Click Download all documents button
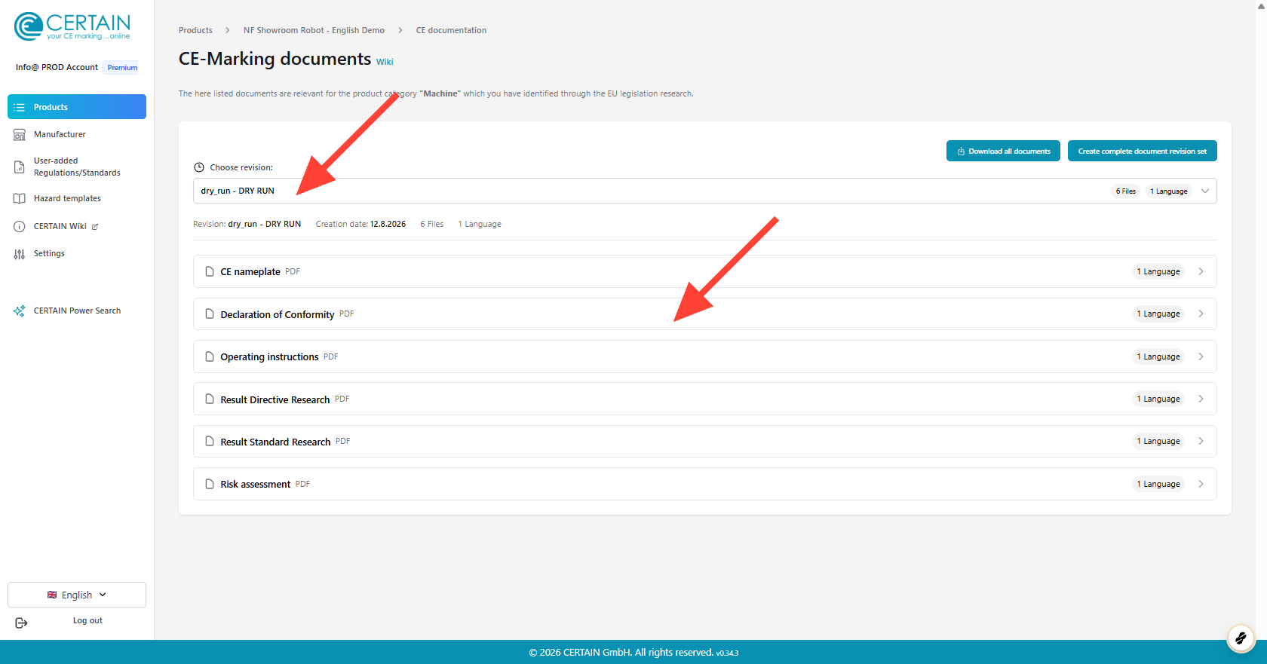The width and height of the screenshot is (1267, 664). pos(1003,151)
